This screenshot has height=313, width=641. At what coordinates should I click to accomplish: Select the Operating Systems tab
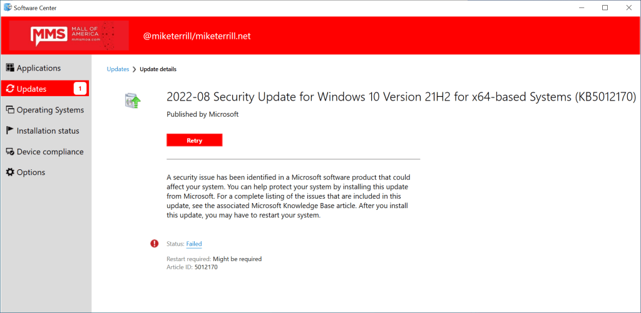click(x=50, y=110)
